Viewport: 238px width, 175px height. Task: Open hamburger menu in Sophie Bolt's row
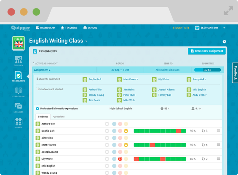[219, 131]
